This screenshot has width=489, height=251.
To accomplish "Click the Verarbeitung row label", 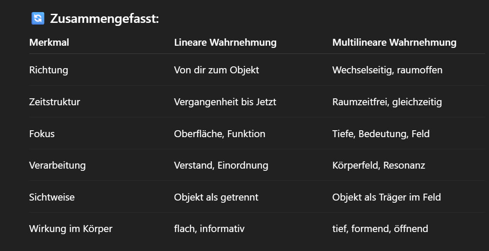I will 57,165.
